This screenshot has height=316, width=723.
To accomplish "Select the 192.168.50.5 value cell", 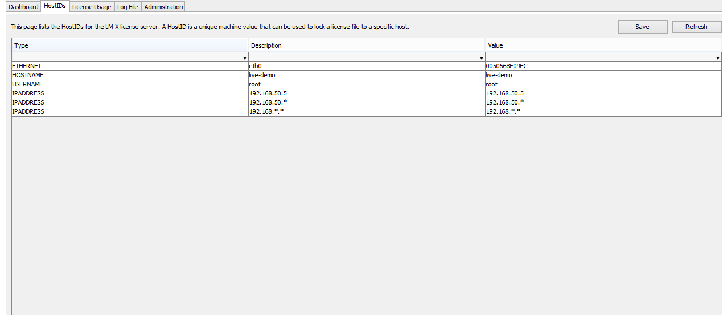I will 603,93.
